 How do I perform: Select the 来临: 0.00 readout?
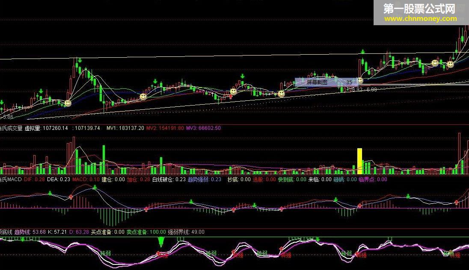click(320, 179)
